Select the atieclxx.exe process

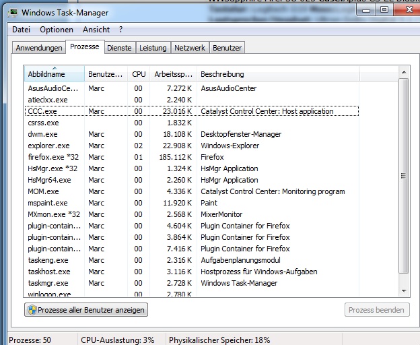pos(192,100)
